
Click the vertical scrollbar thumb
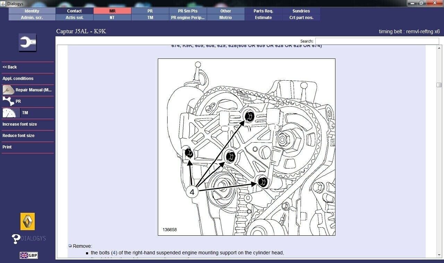coord(439,85)
